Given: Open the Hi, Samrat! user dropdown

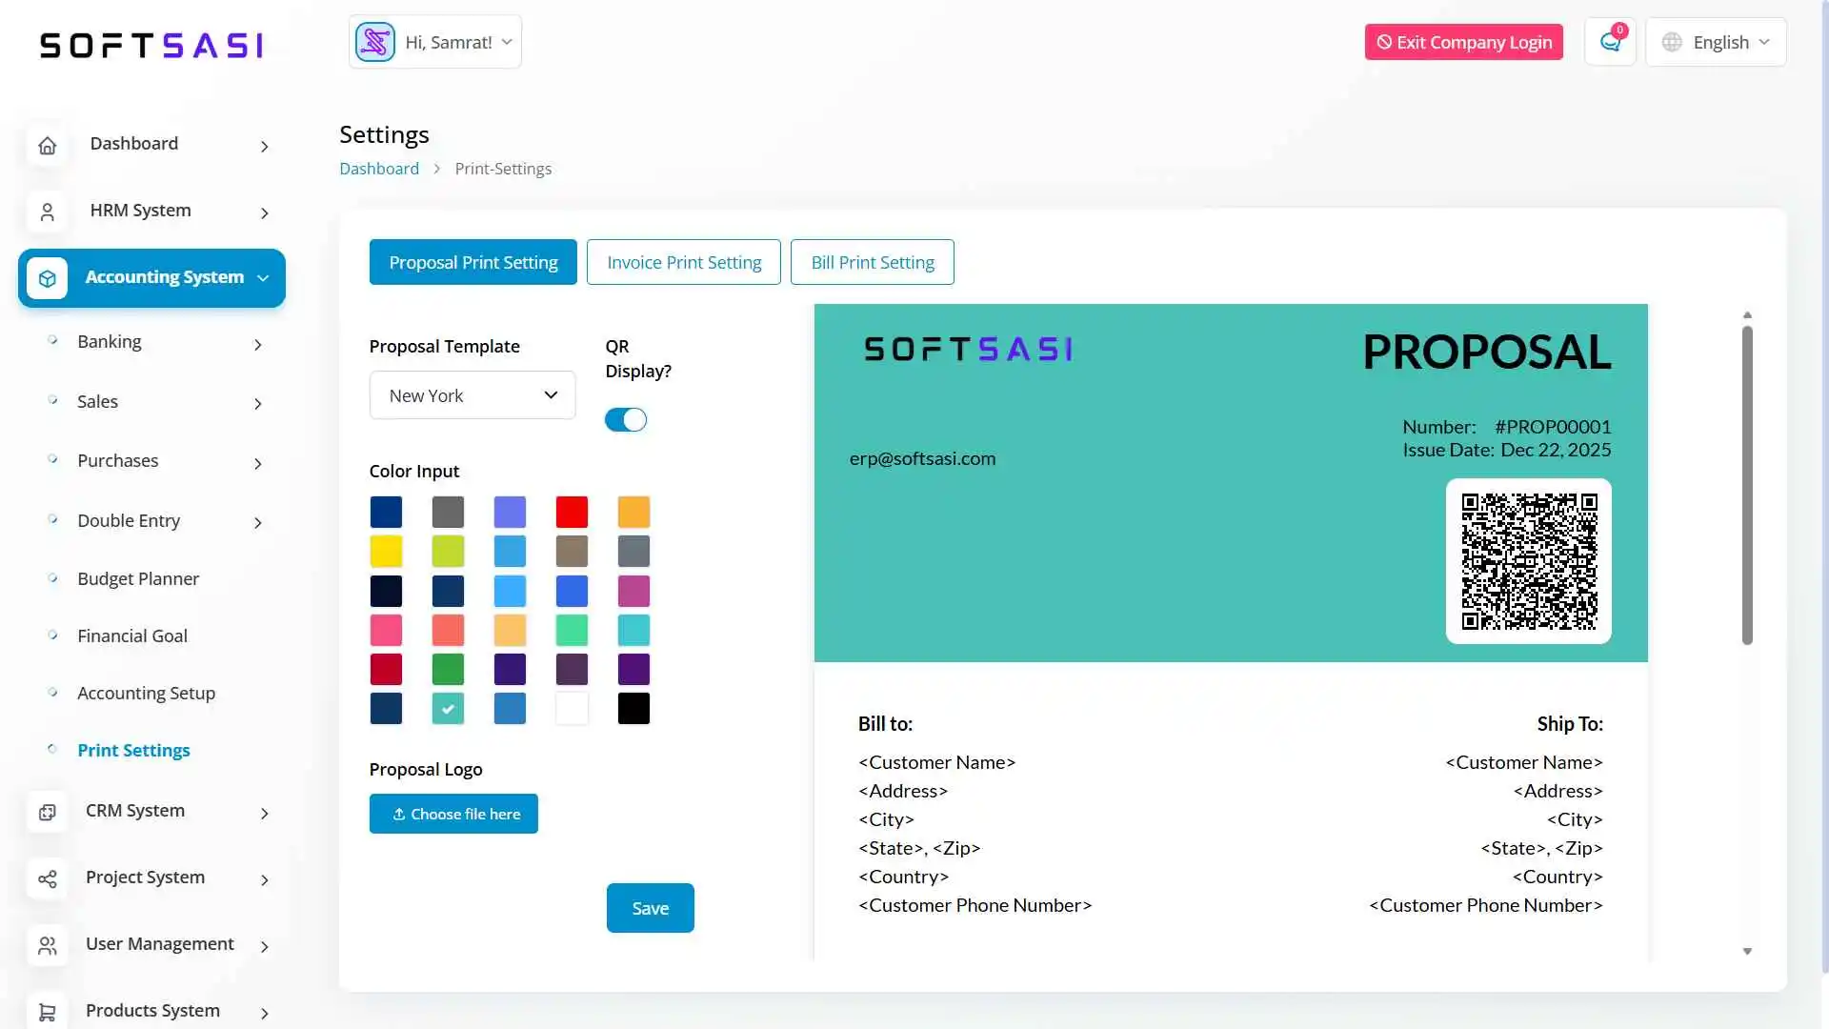Looking at the screenshot, I should (x=435, y=42).
